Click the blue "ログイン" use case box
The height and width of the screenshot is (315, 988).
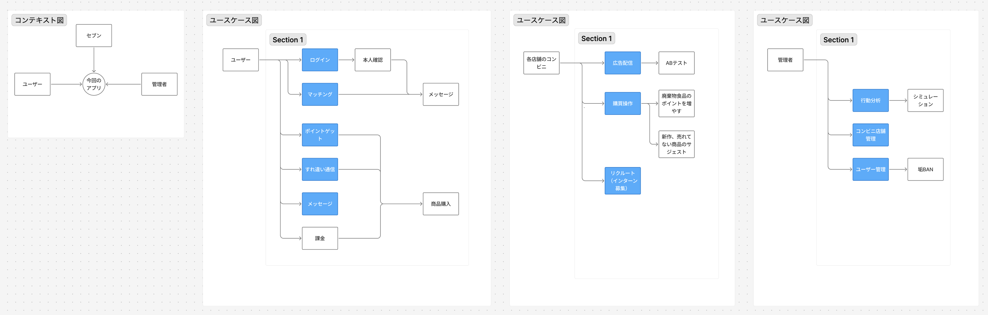point(320,60)
